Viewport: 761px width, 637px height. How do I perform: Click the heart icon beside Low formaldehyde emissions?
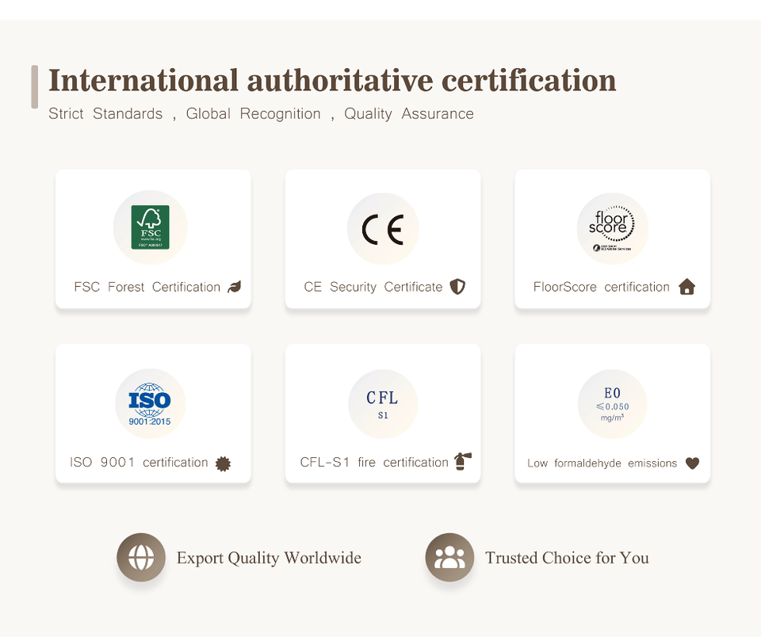pos(693,463)
